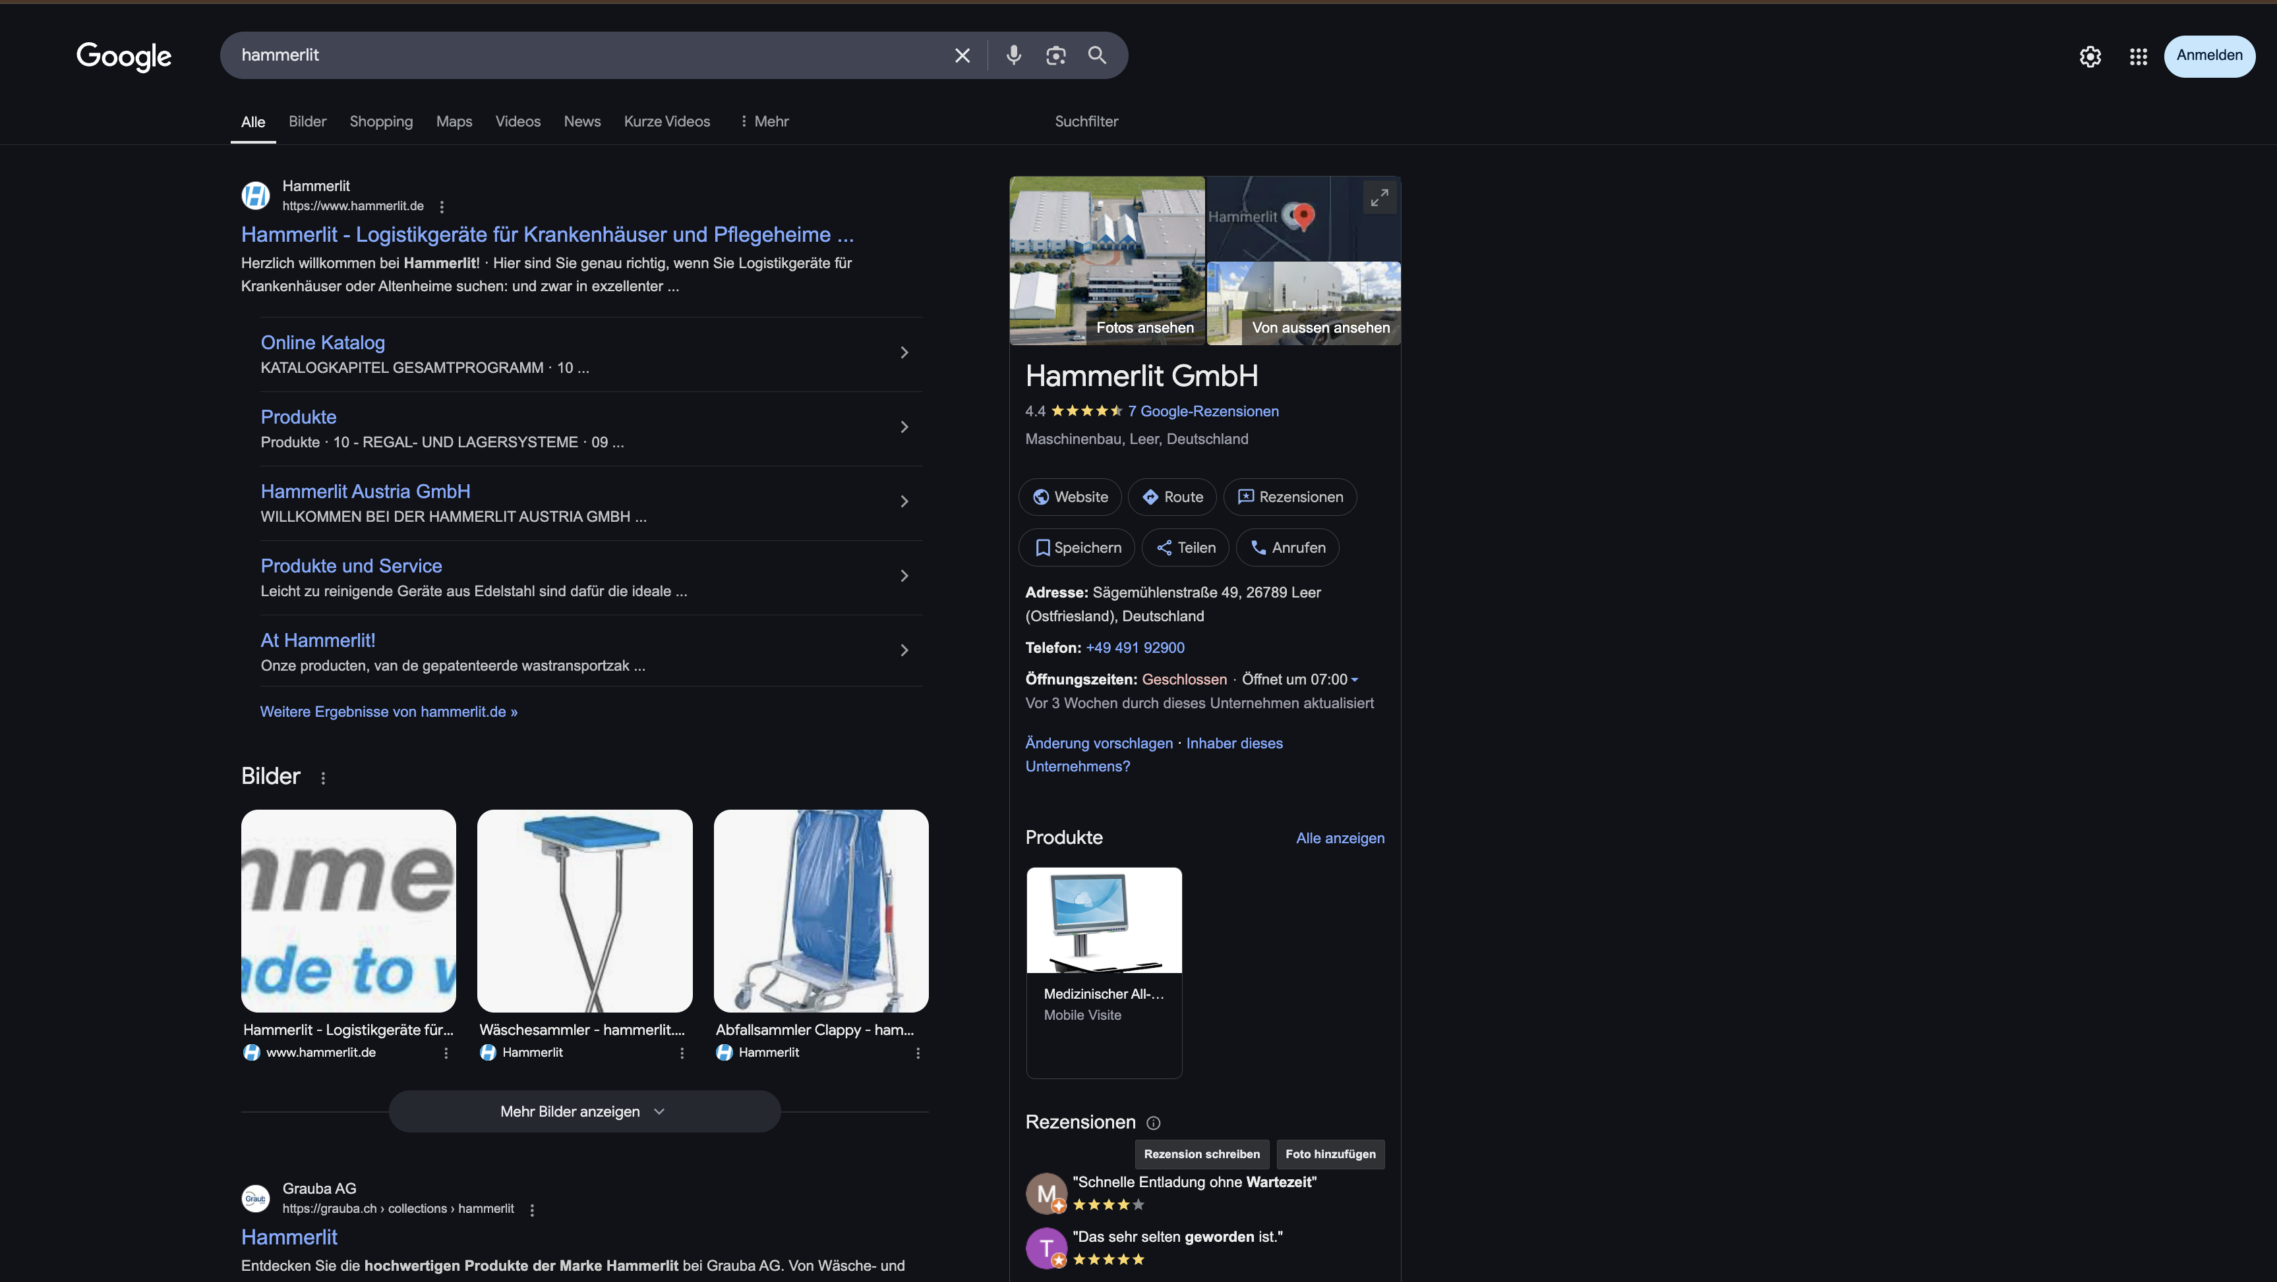
Task: Open the Hammerlit logo image thumbnail
Action: [348, 911]
